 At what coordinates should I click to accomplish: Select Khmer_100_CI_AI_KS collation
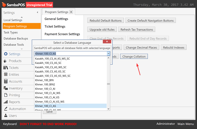coord(71,97)
